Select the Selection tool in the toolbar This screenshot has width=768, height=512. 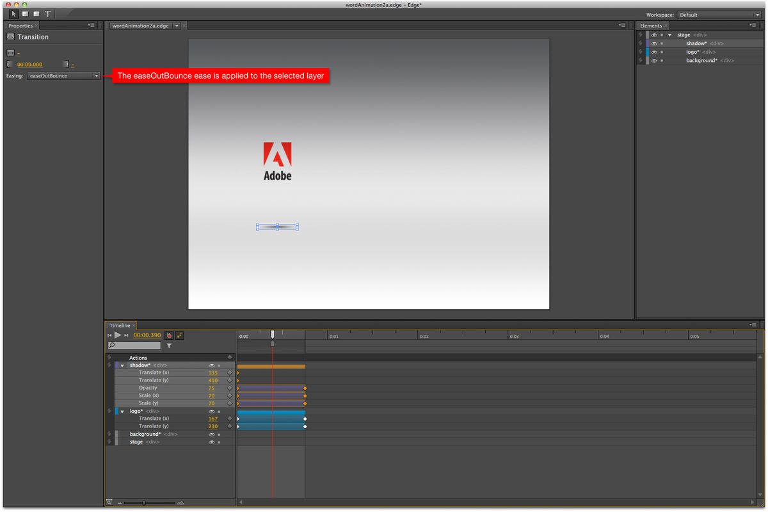point(12,13)
